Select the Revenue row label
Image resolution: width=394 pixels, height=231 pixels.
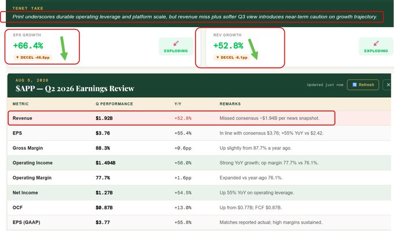[23, 118]
